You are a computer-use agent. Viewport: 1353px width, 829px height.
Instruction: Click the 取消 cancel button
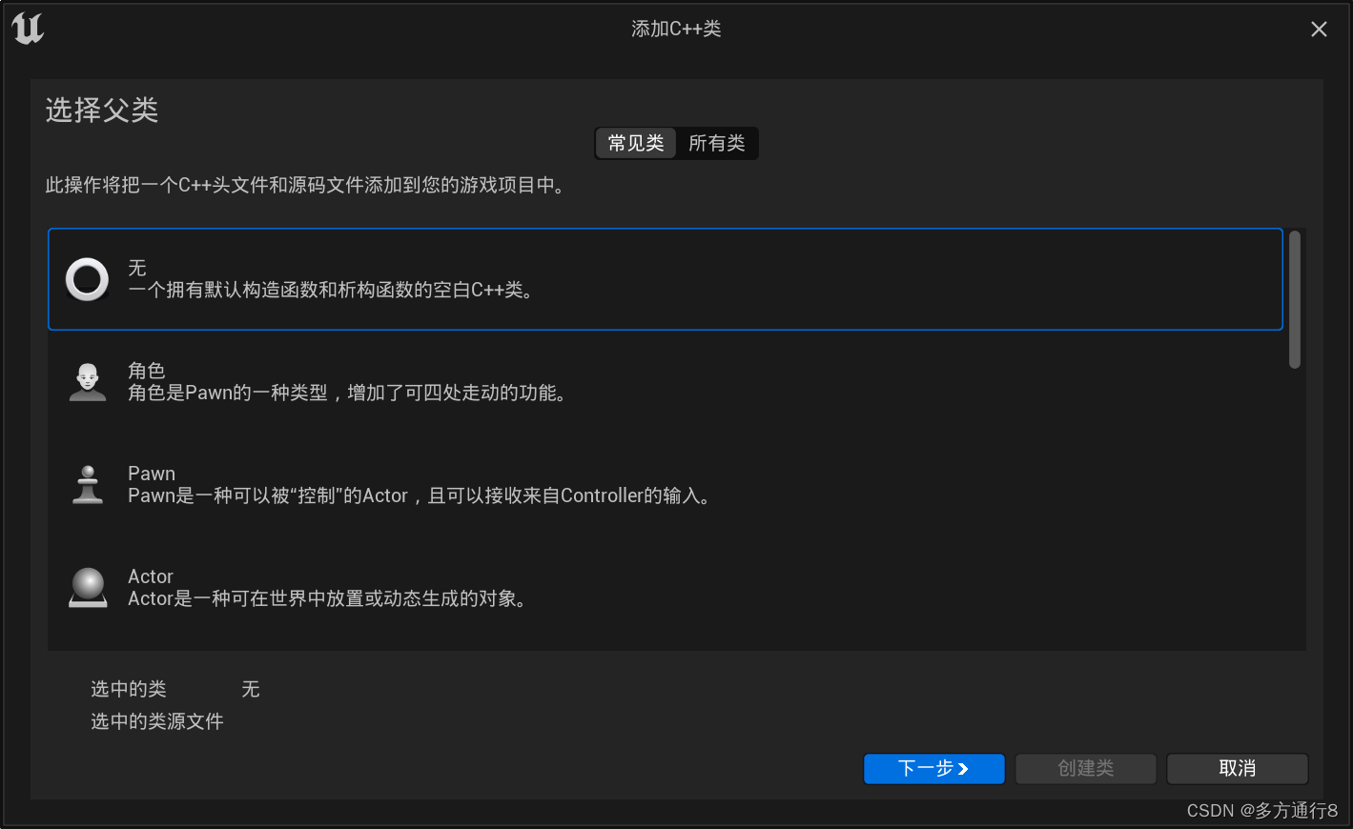[x=1237, y=768]
